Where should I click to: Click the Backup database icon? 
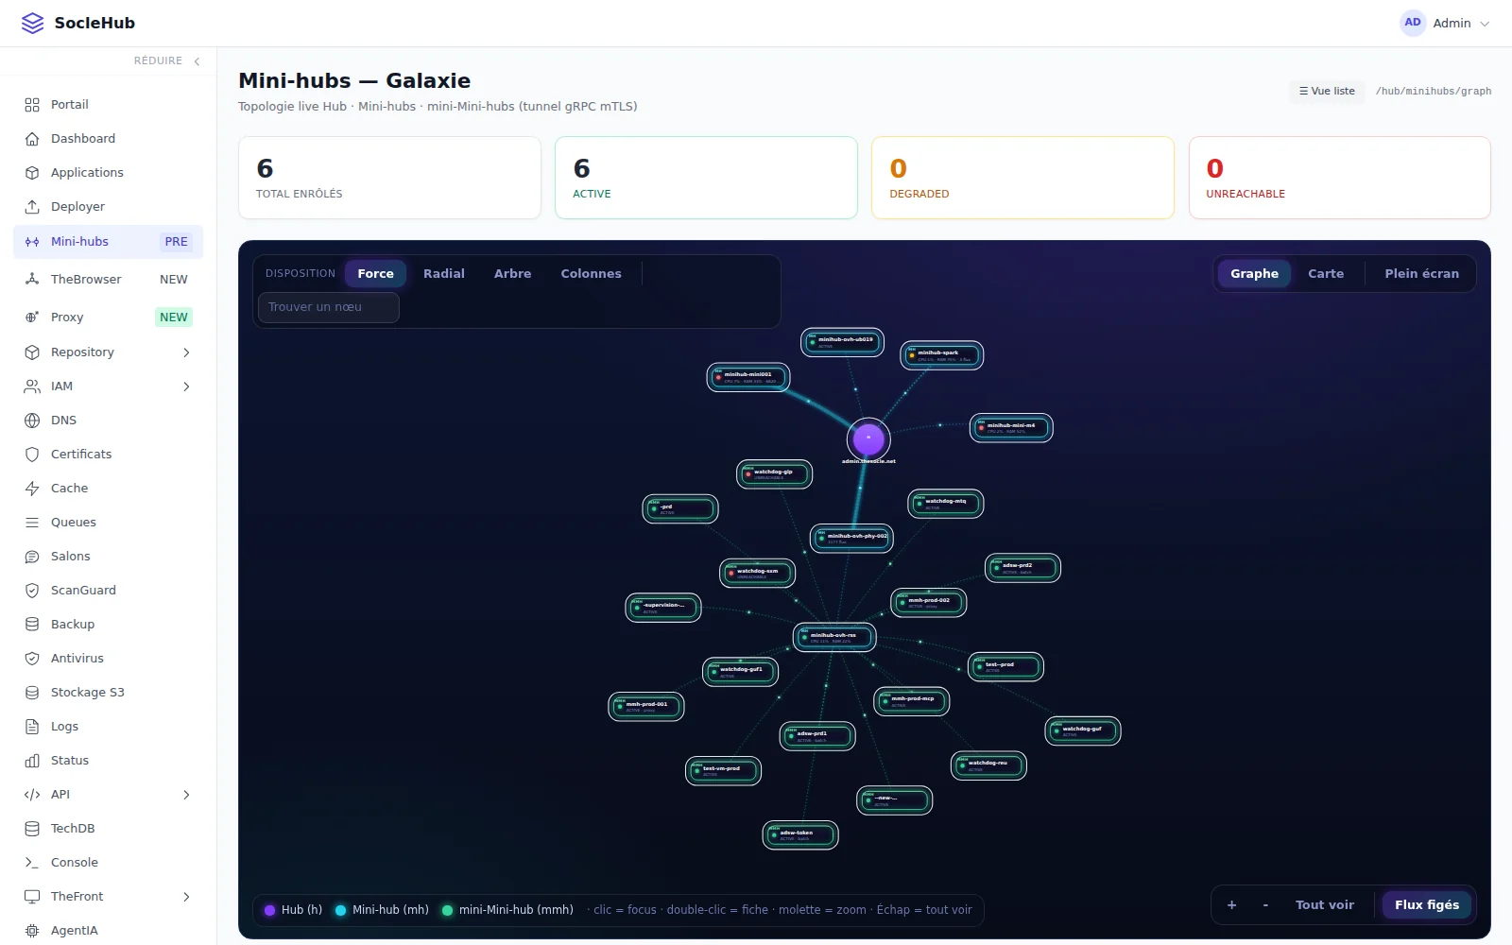(x=32, y=625)
